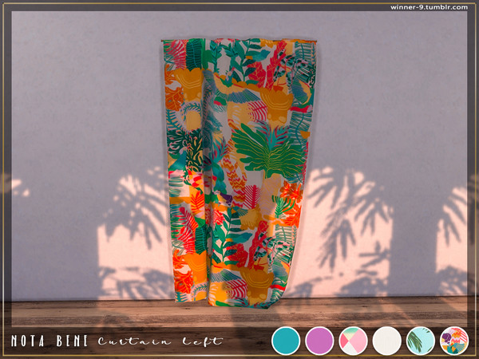479x359 pixels.
Task: Select the plain white color swatch
Action: pos(386,341)
